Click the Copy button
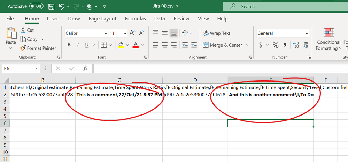 coord(29,39)
